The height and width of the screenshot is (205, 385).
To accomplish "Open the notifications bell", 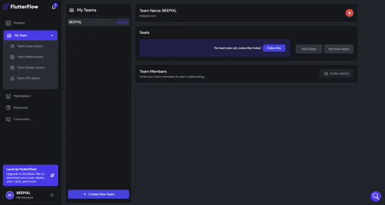I will (54, 7).
